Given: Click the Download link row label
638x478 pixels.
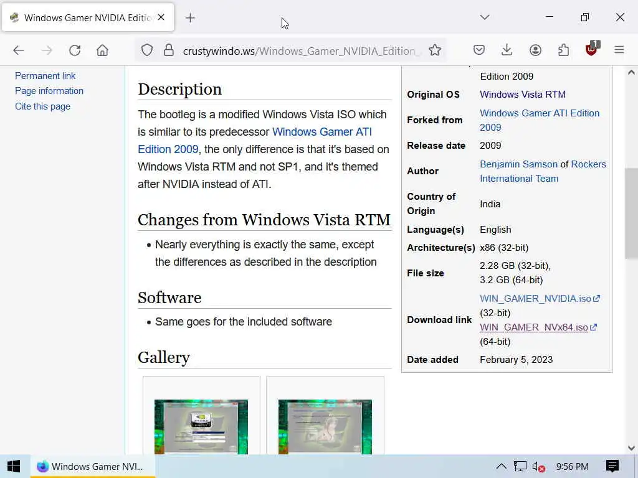Looking at the screenshot, I should coord(439,320).
